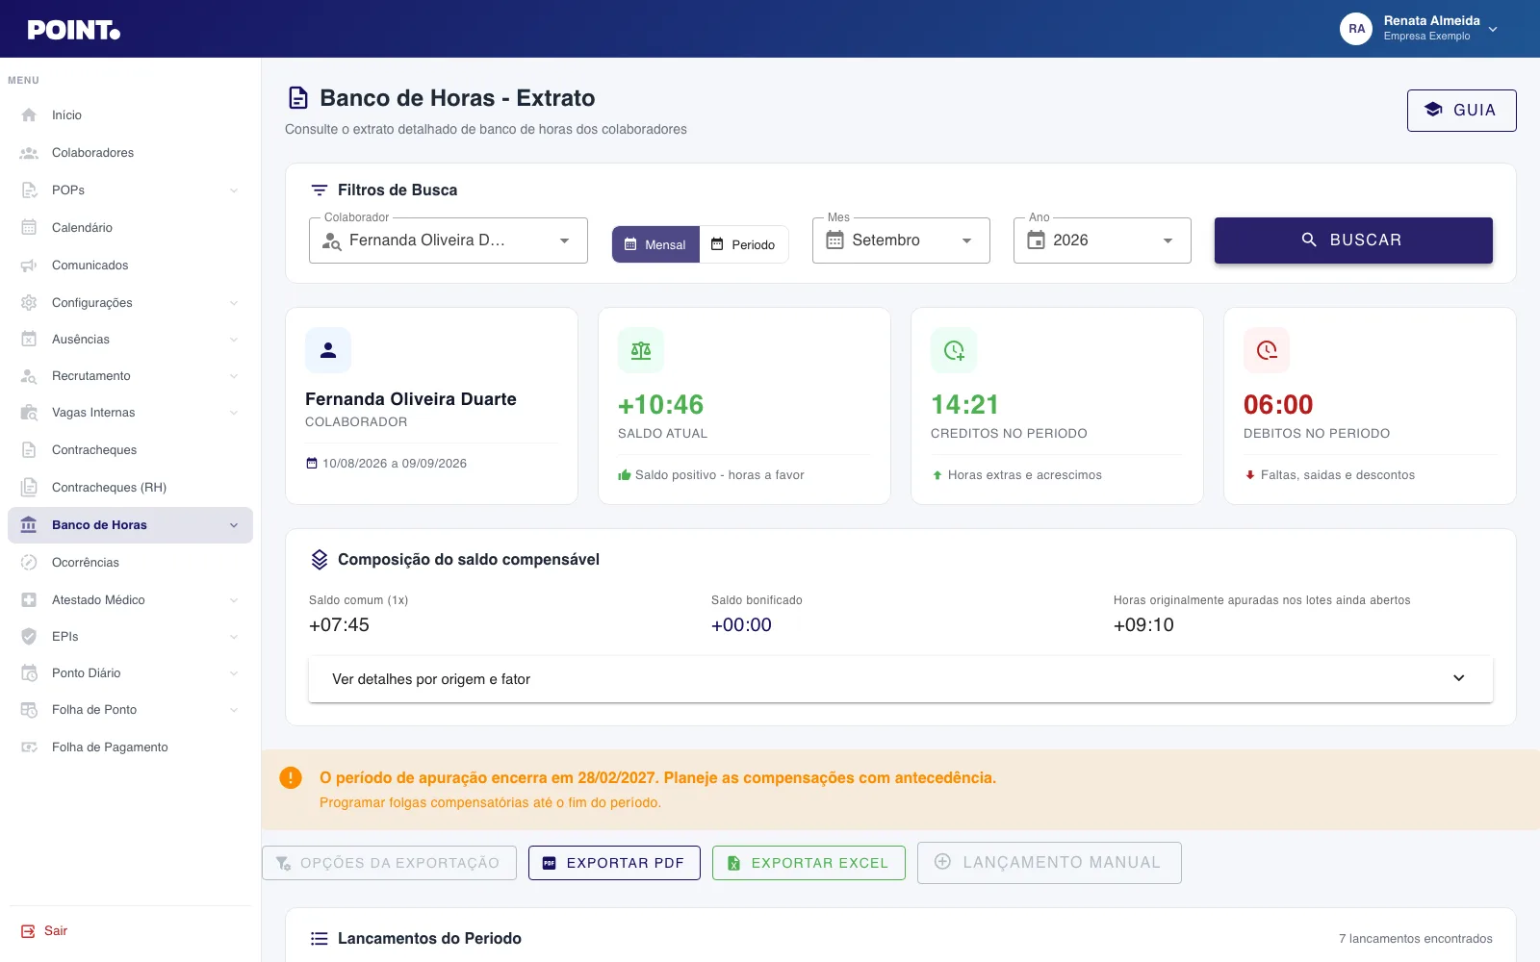Image resolution: width=1540 pixels, height=962 pixels.
Task: Click the Configurações gear icon
Action: [29, 302]
